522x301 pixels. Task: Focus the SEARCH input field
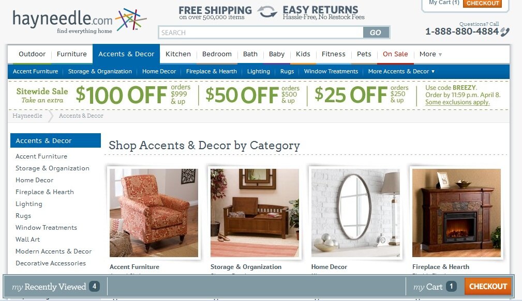tap(261, 33)
